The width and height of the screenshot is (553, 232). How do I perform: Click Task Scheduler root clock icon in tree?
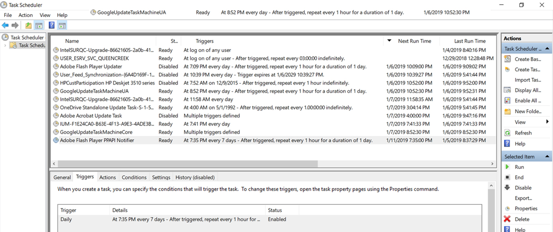point(5,37)
